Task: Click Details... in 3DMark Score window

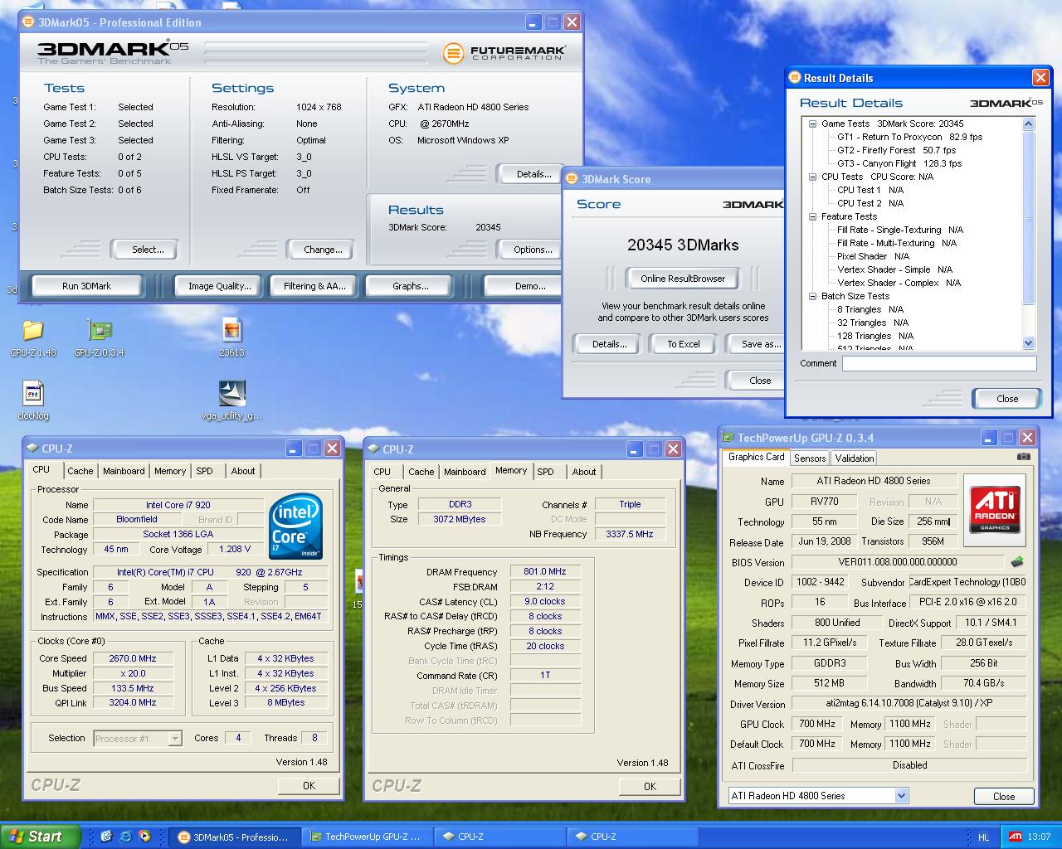Action: pyautogui.click(x=609, y=344)
